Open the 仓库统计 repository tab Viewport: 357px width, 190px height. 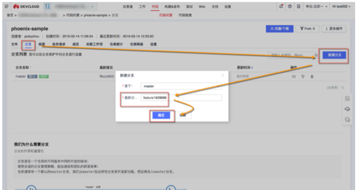pyautogui.click(x=116, y=44)
